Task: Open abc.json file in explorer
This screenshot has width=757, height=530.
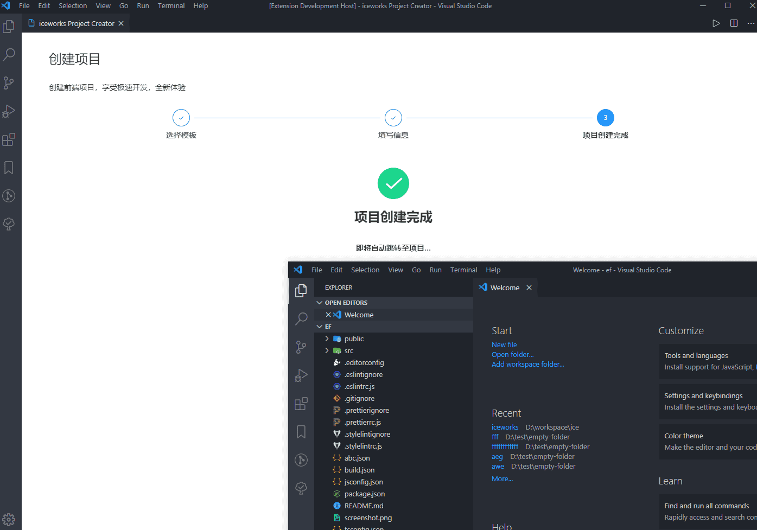Action: point(393,458)
